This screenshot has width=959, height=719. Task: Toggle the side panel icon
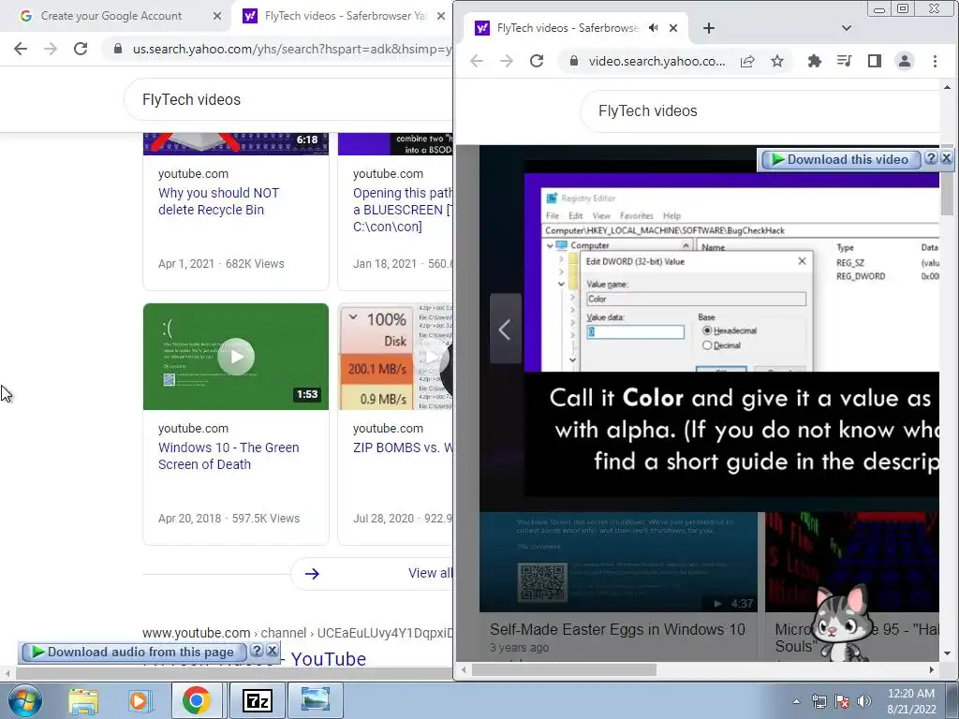(875, 61)
